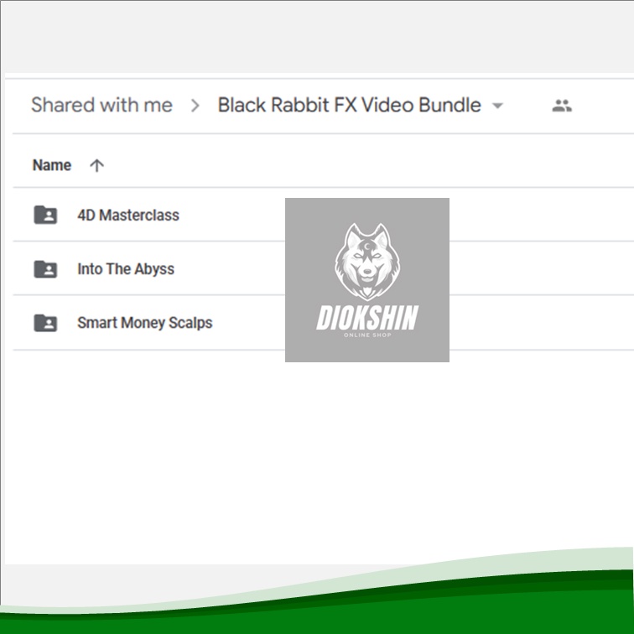
Task: Select the Smart Money Scalps folder icon
Action: tap(45, 323)
